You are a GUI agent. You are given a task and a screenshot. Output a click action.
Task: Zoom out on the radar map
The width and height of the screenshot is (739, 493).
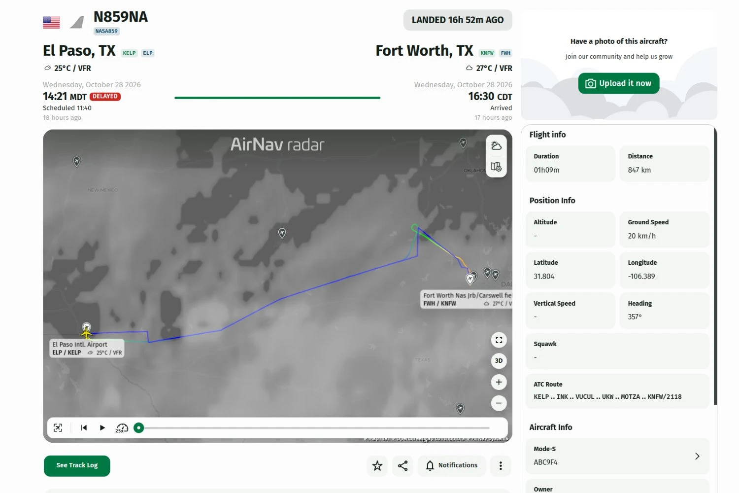(499, 403)
